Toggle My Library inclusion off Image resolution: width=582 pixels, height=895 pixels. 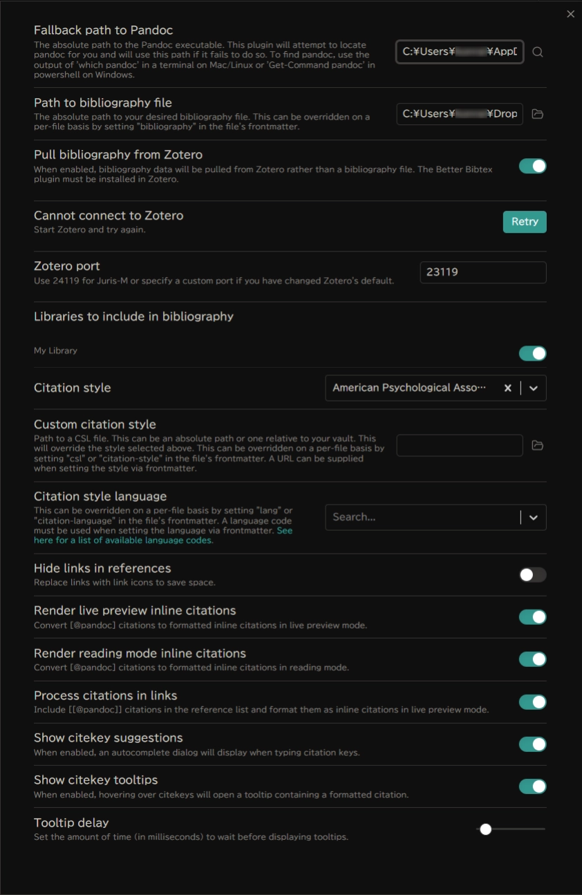(x=532, y=354)
